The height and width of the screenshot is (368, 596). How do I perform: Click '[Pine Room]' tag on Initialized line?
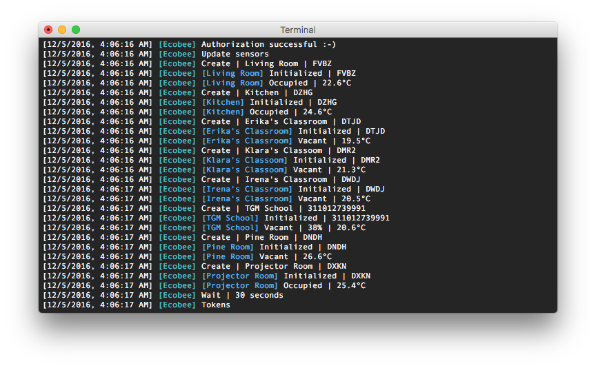tap(228, 247)
